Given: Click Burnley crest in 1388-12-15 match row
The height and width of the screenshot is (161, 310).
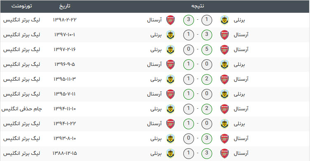Looking at the screenshot, I should click(170, 153).
